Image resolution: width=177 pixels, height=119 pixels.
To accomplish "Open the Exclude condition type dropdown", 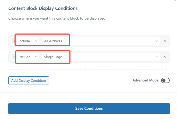I will point(28,57).
